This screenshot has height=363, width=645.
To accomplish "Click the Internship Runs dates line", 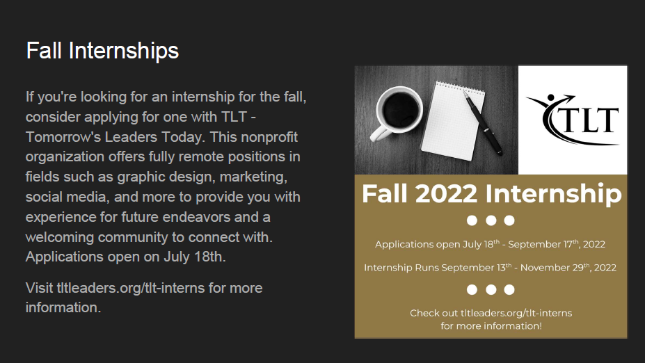I will 491,268.
